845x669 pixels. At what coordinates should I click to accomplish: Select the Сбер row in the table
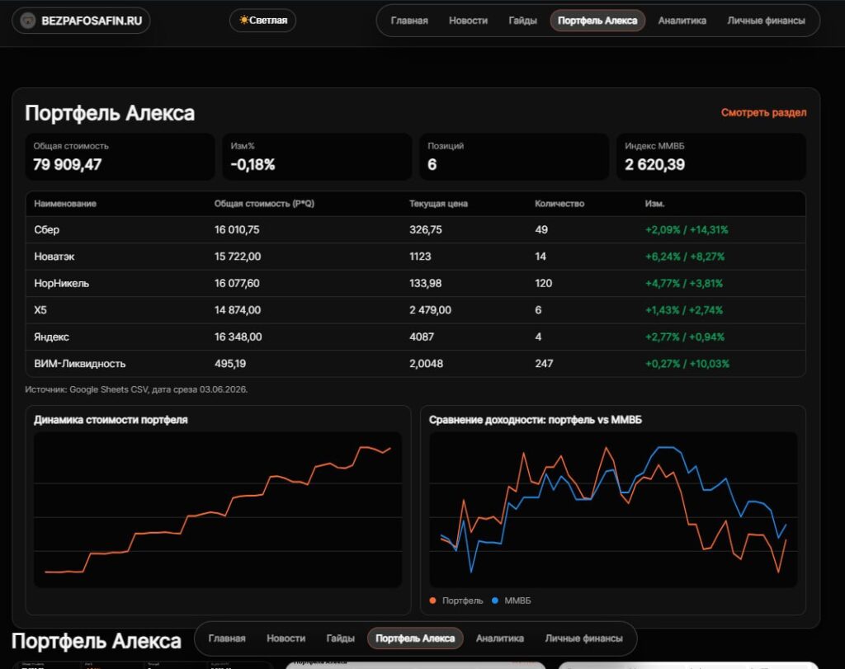[x=416, y=229]
